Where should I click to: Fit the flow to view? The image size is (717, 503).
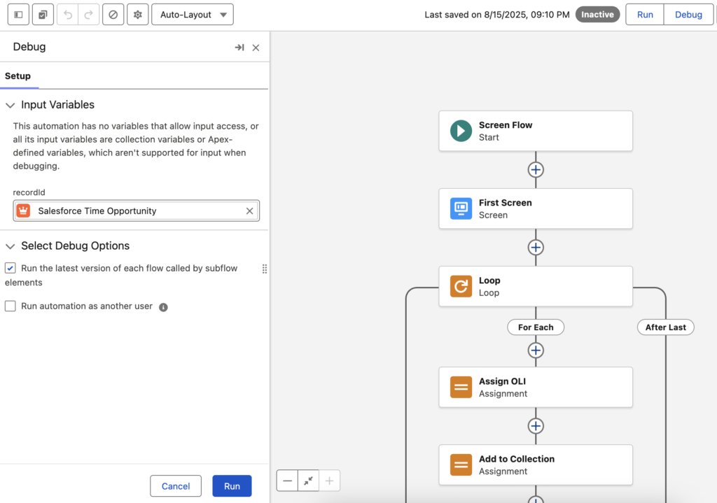pos(308,481)
